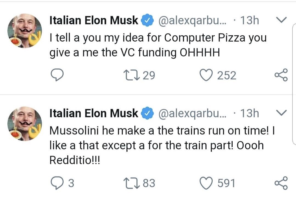Screen dimensions: 296x202
Task: Click Italian Elon Musk name on second tweet
Action: (x=94, y=113)
